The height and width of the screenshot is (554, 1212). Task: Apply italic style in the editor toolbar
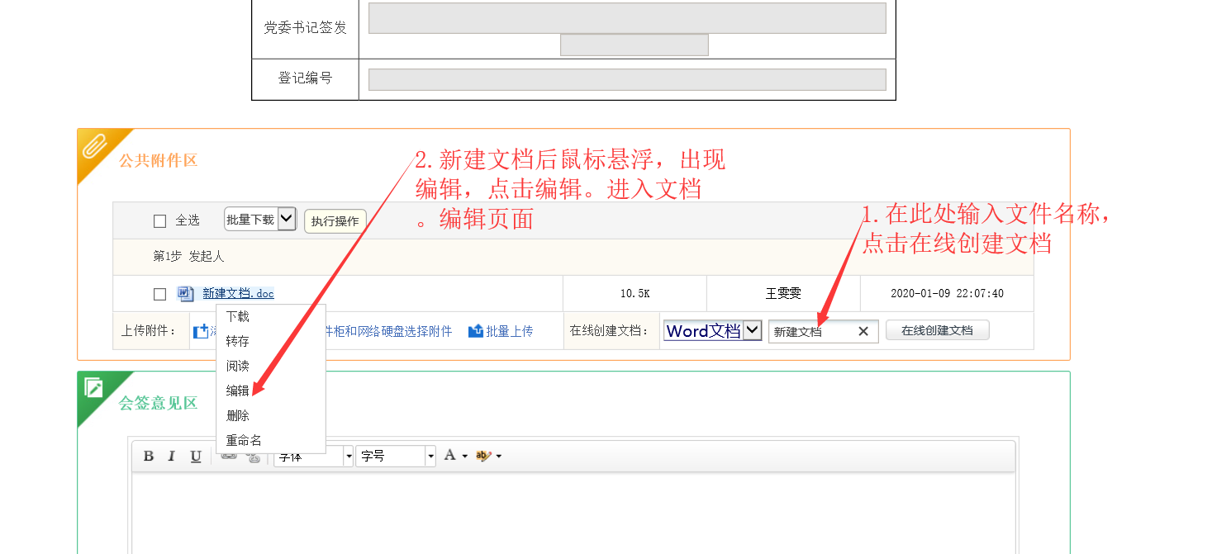click(172, 456)
